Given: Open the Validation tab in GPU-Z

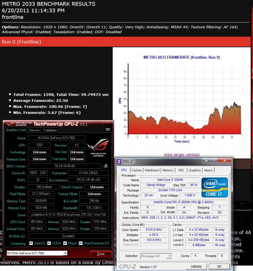Looking at the screenshot, I should [x=50, y=130].
